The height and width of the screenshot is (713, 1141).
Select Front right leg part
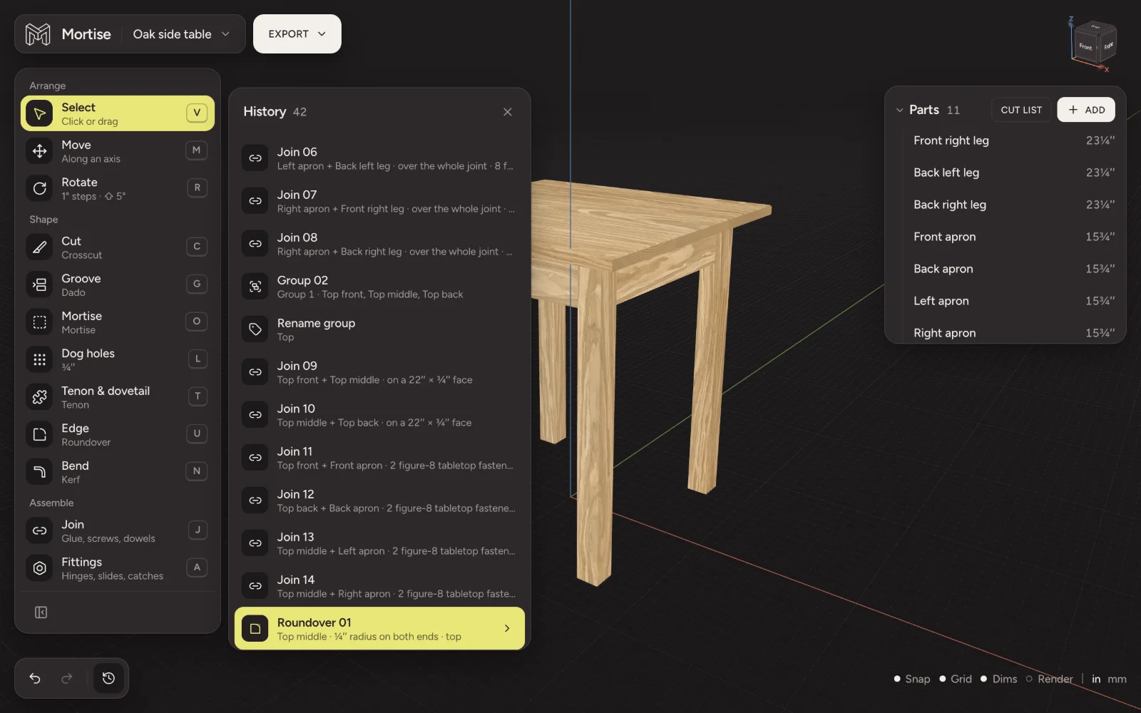[x=1013, y=140]
